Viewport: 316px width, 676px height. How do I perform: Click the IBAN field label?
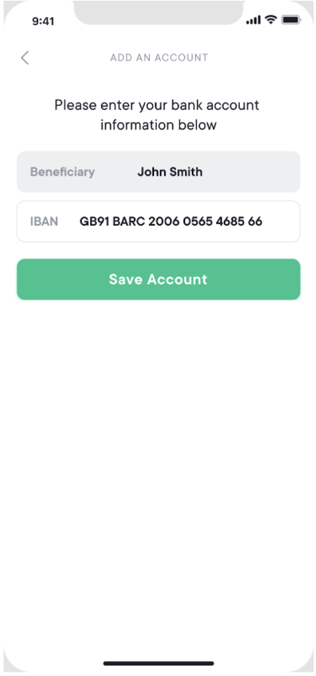[44, 221]
